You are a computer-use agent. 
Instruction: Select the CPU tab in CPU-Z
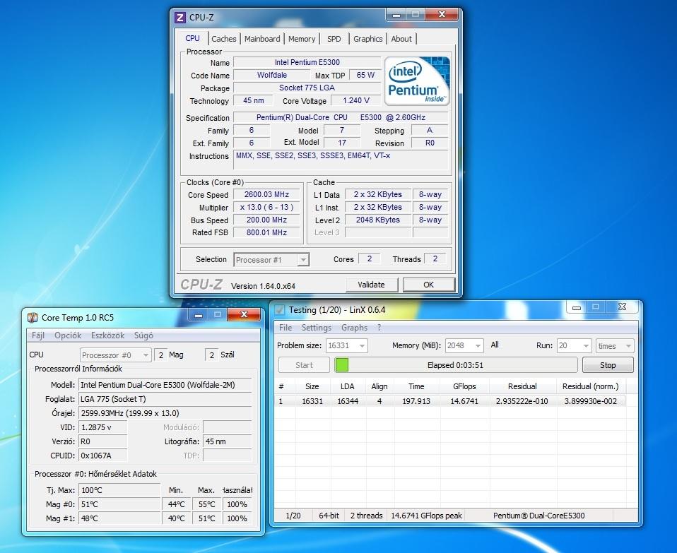[192, 38]
